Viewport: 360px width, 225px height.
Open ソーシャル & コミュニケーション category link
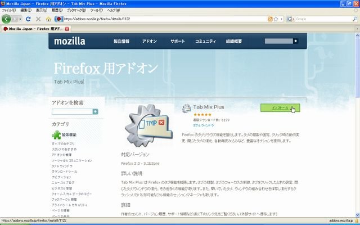click(x=72, y=160)
